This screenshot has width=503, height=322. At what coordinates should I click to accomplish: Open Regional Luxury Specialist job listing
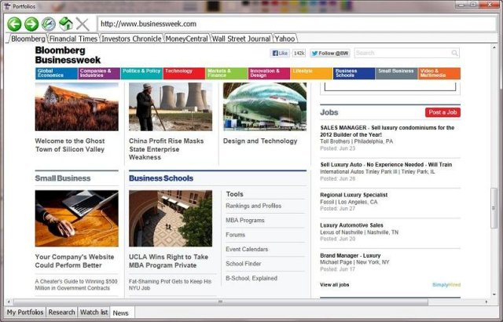point(354,195)
